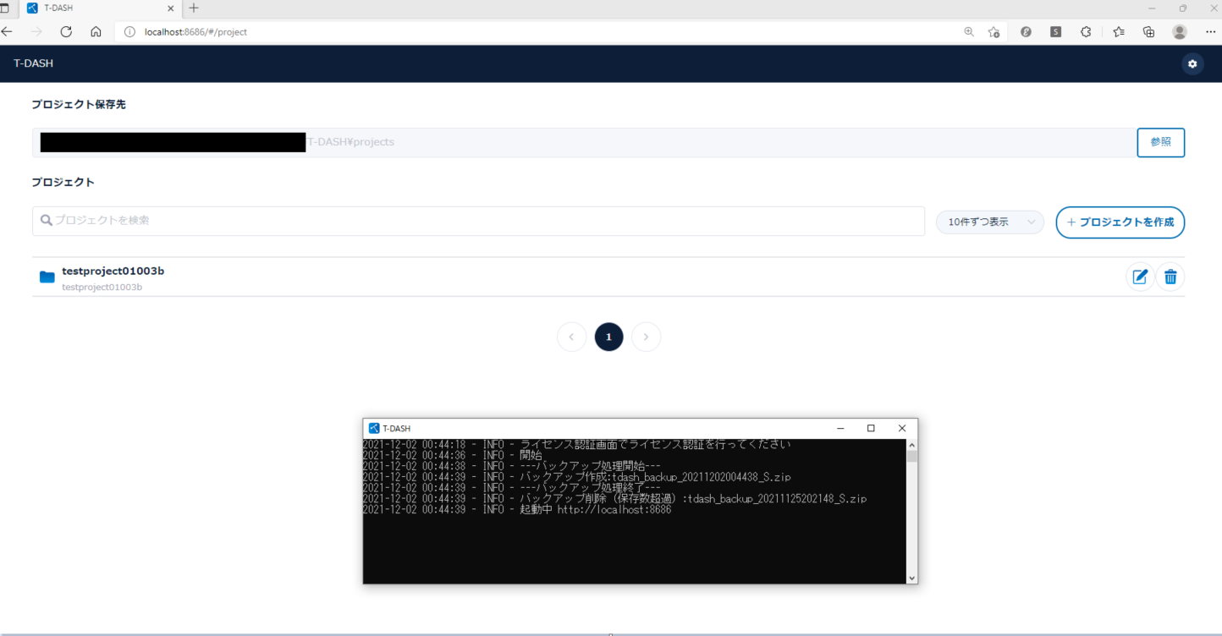1222x636 pixels.
Task: Open a new browser tab
Action: (194, 8)
